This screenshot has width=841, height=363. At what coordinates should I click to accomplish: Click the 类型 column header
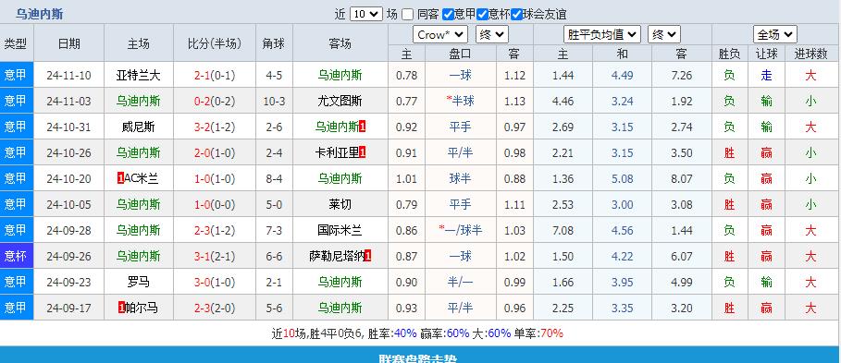pyautogui.click(x=16, y=43)
